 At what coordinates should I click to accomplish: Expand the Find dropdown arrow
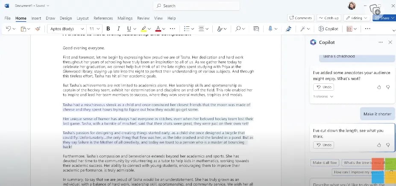pyautogui.click(x=243, y=29)
